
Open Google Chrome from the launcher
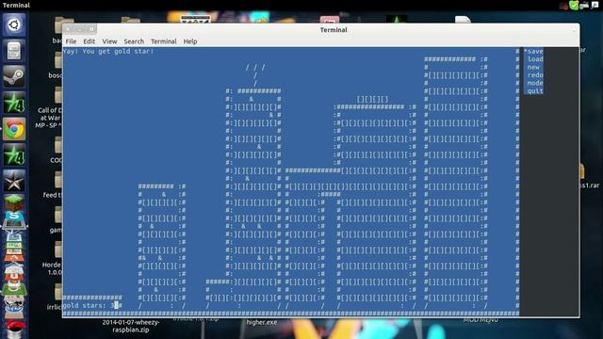click(x=14, y=128)
